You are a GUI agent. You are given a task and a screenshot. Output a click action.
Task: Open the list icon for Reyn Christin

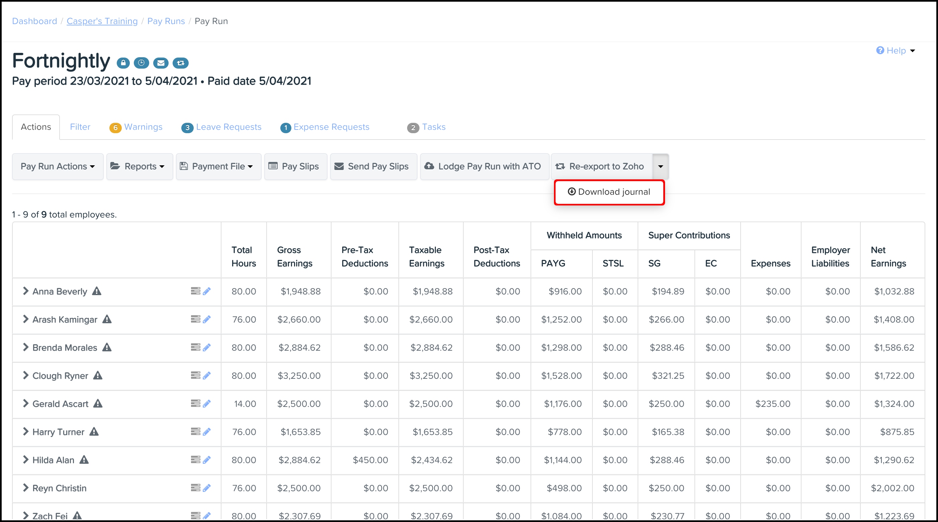[196, 488]
